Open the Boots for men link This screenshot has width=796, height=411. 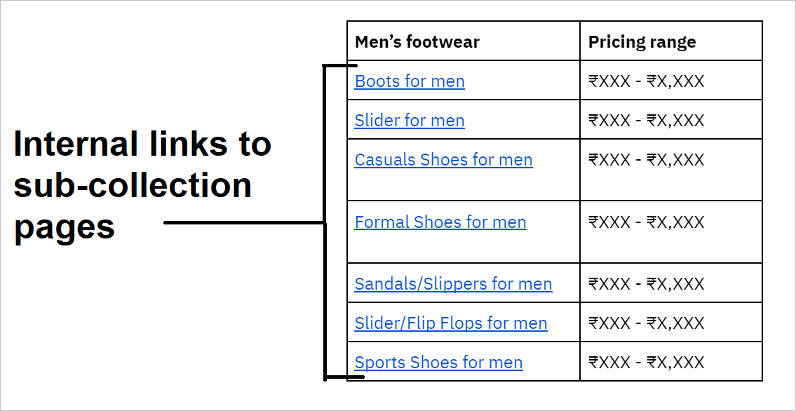pos(410,81)
